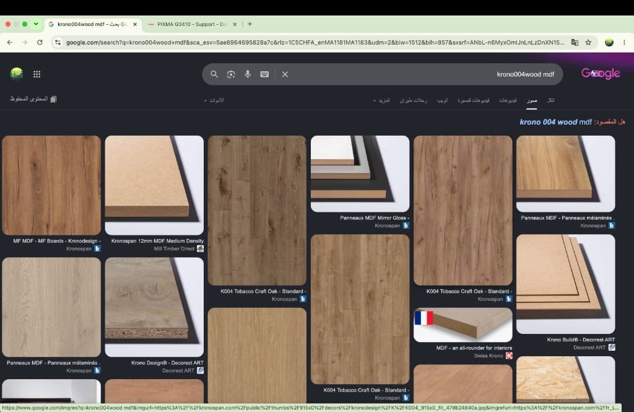
Task: Close the PIXMA G3410 Support tab
Action: coord(235,24)
